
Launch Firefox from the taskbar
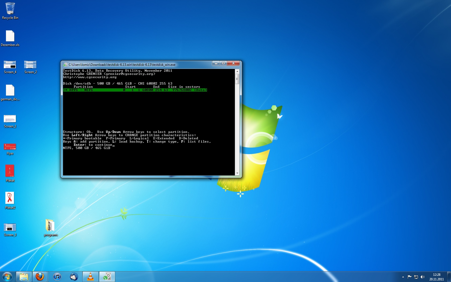point(40,277)
